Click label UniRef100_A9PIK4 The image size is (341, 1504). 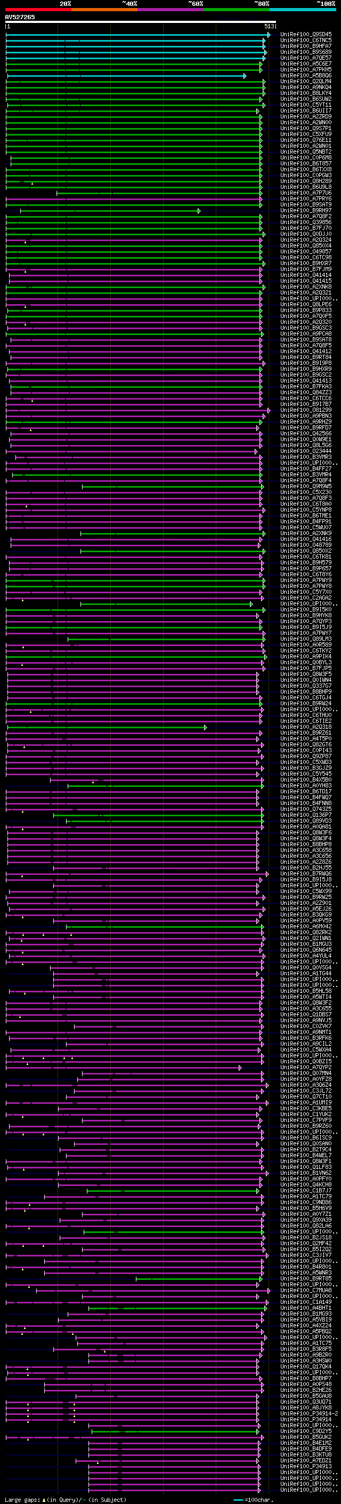pyautogui.click(x=306, y=657)
